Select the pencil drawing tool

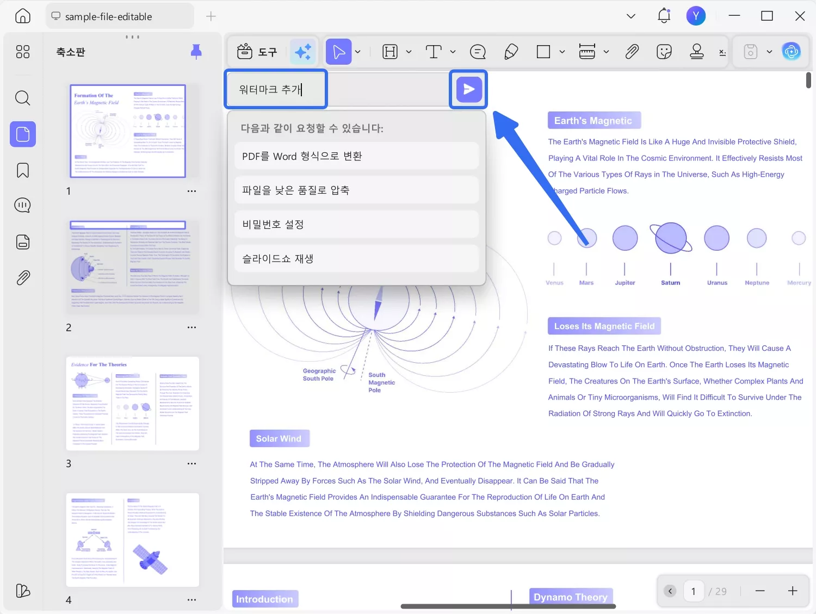coord(511,52)
